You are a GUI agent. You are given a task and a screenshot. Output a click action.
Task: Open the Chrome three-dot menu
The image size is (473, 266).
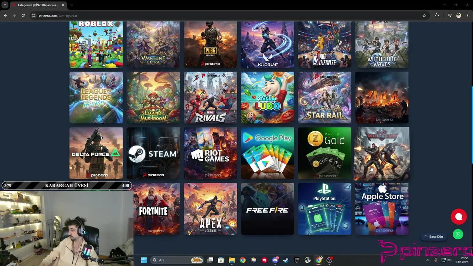[x=468, y=16]
